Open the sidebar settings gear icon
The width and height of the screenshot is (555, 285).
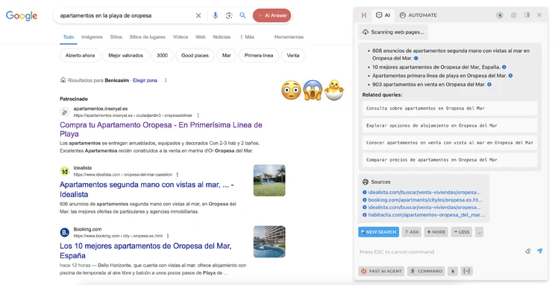click(513, 15)
